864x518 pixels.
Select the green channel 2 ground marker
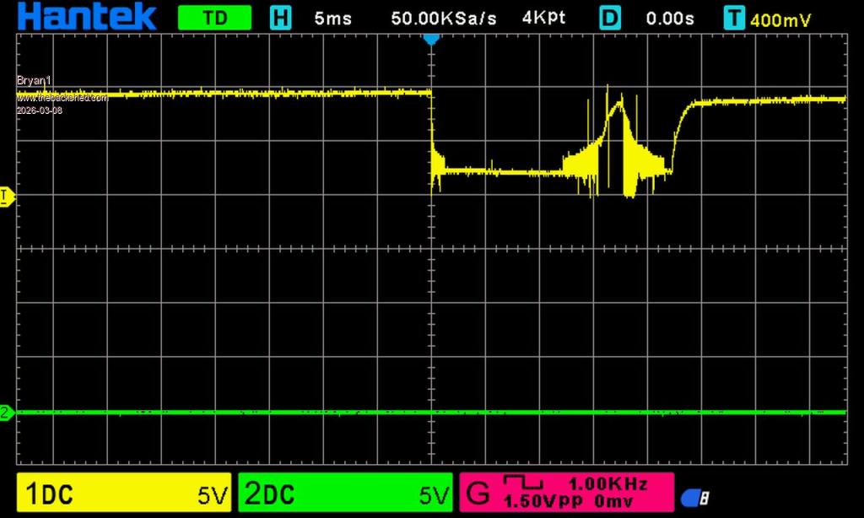pos(5,413)
